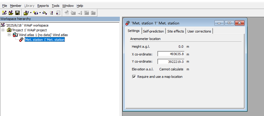Click the greyed upward arrow library icon
Image resolution: width=264 pixels, height=116 pixels.
point(67,13)
